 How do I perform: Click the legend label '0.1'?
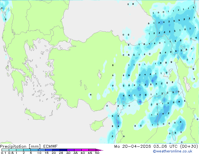click(3, 153)
